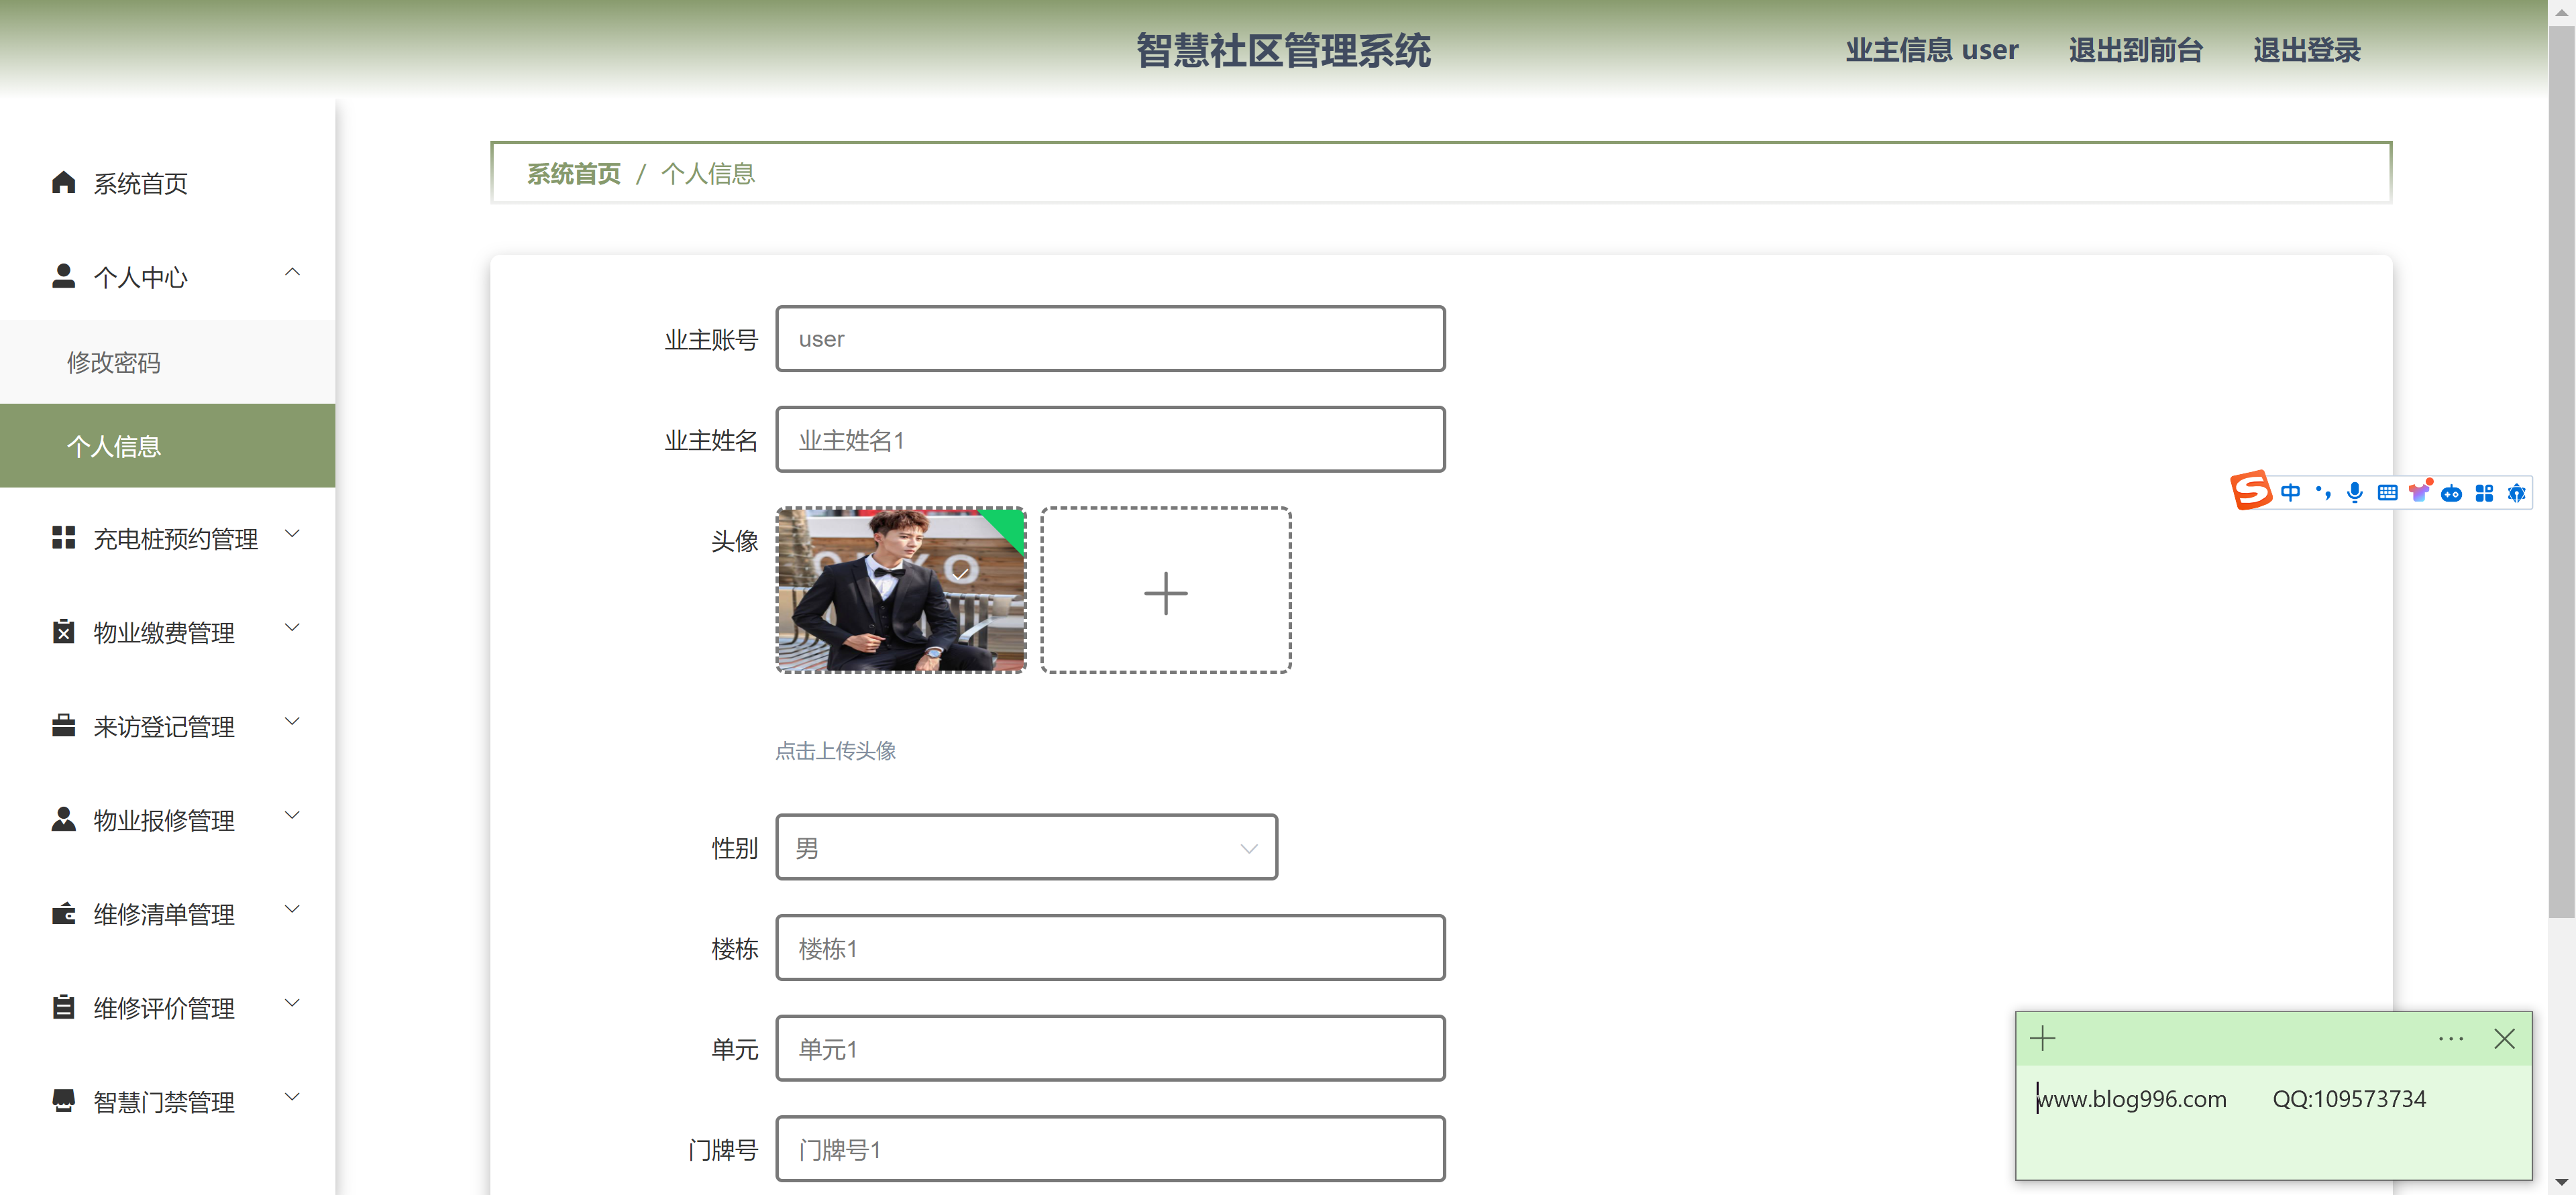
Task: Click 退出到前台 in top navigation
Action: coord(2136,50)
